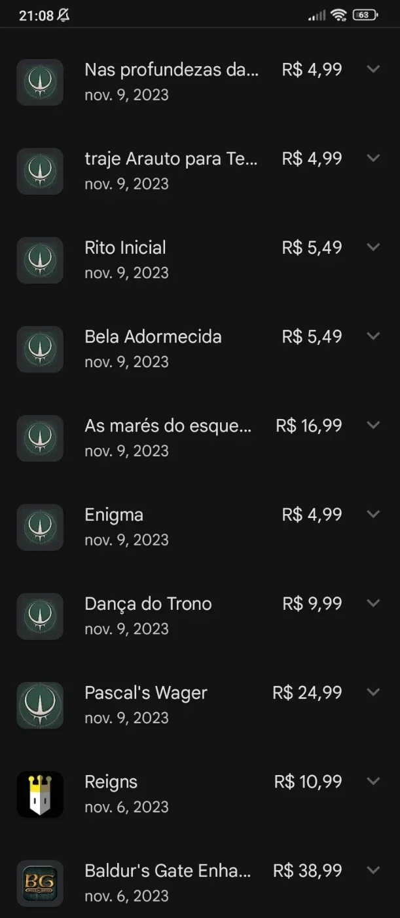This screenshot has width=400, height=918.
Task: Tap the icon beside Enigma purchase
Action: [x=40, y=527]
